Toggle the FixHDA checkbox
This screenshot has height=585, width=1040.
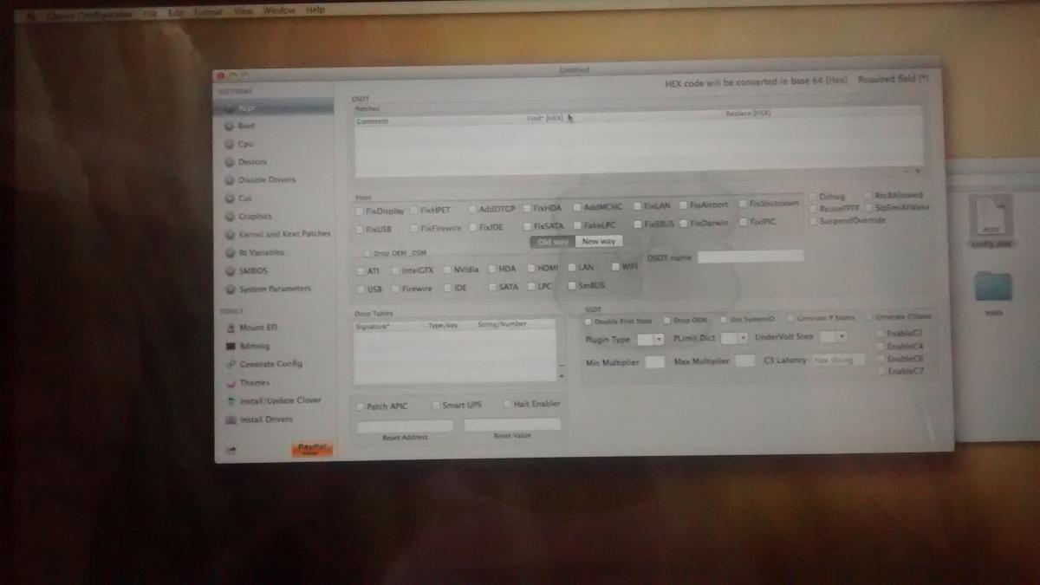527,208
